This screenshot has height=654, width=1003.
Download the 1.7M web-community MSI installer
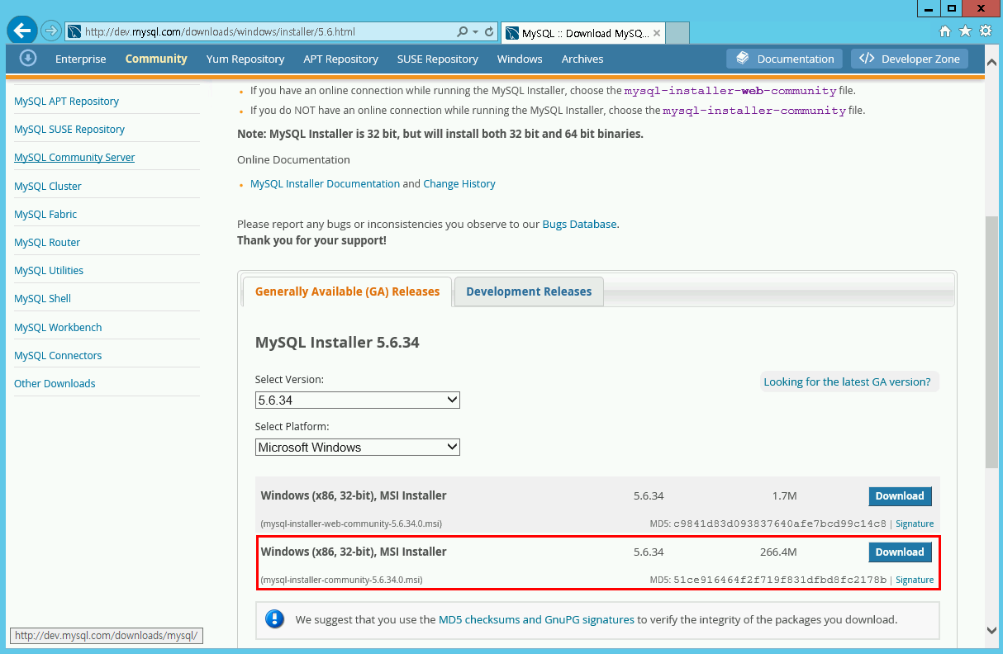point(900,496)
